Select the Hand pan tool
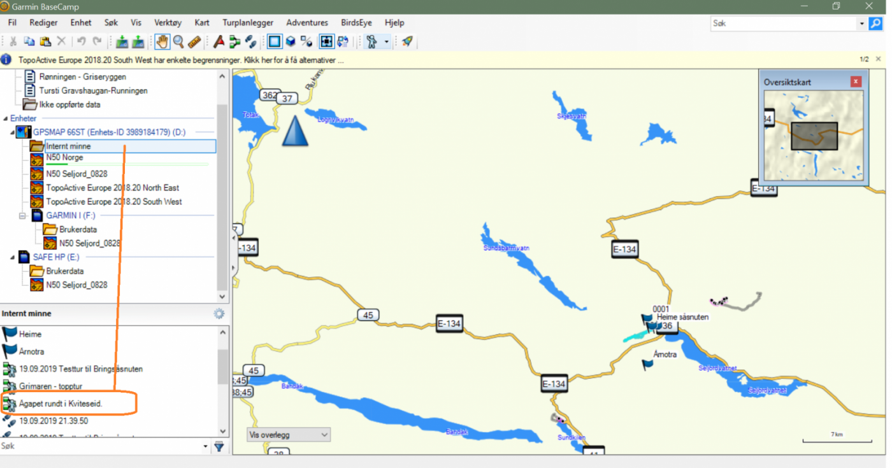 coord(163,42)
